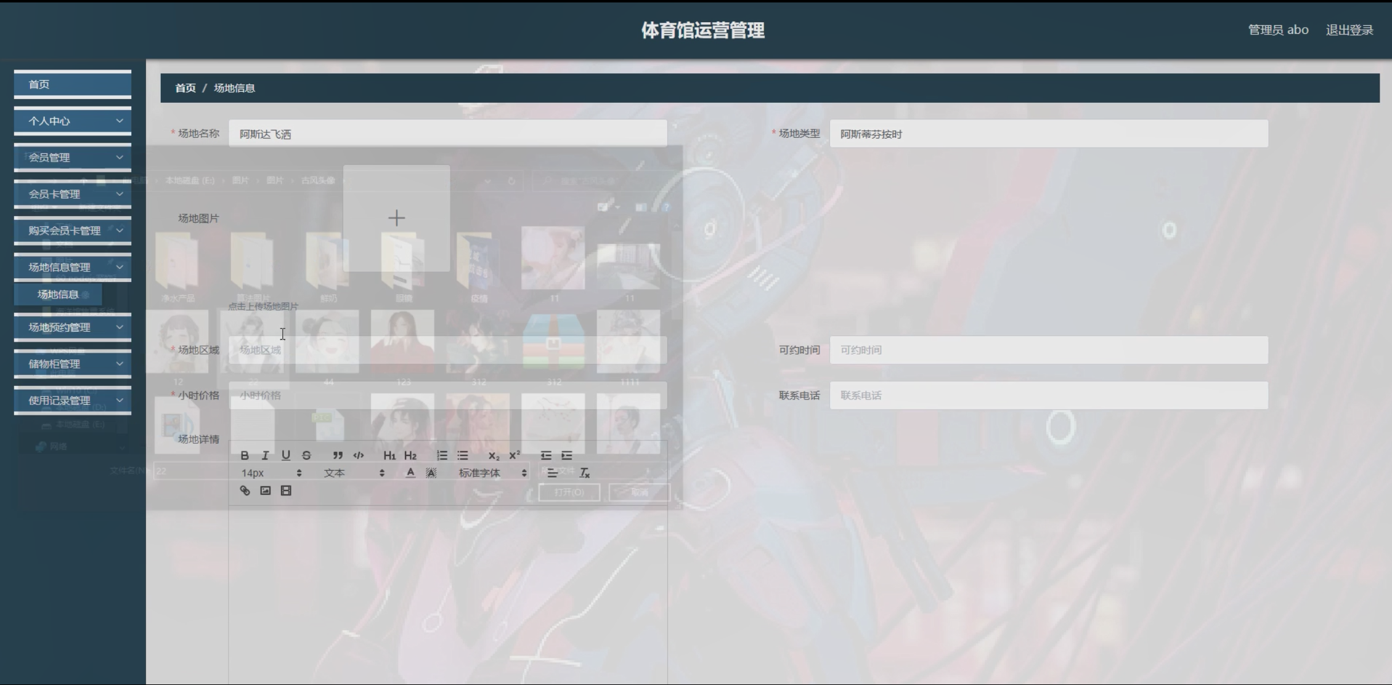
Task: Clear text formatting with Tx icon
Action: point(585,473)
